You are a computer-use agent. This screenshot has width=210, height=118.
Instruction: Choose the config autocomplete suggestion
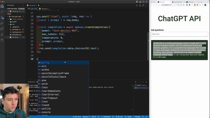(x=63, y=63)
